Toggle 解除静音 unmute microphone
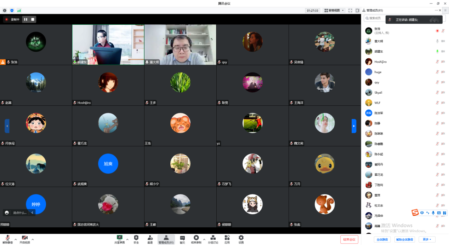The height and width of the screenshot is (245, 449). pos(7,239)
